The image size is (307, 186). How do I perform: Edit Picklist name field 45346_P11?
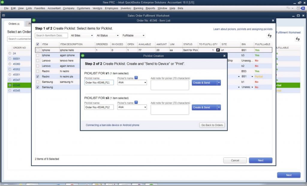(99, 83)
